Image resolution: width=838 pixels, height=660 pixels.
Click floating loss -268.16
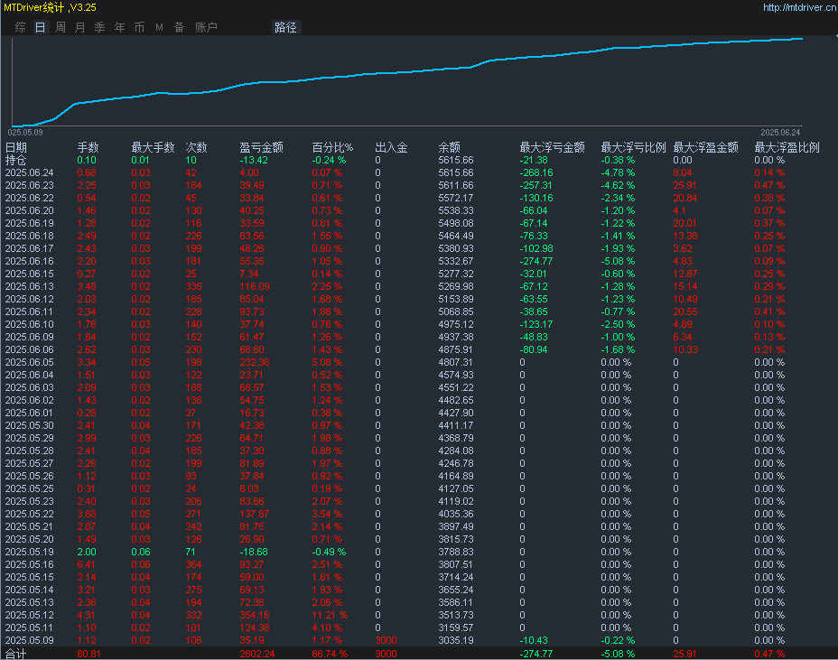(536, 172)
